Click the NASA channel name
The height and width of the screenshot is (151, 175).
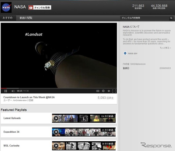click(20, 7)
